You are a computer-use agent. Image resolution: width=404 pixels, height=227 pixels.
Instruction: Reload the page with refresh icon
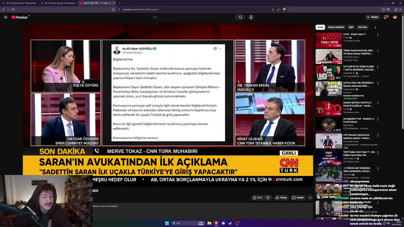[x=13, y=9]
